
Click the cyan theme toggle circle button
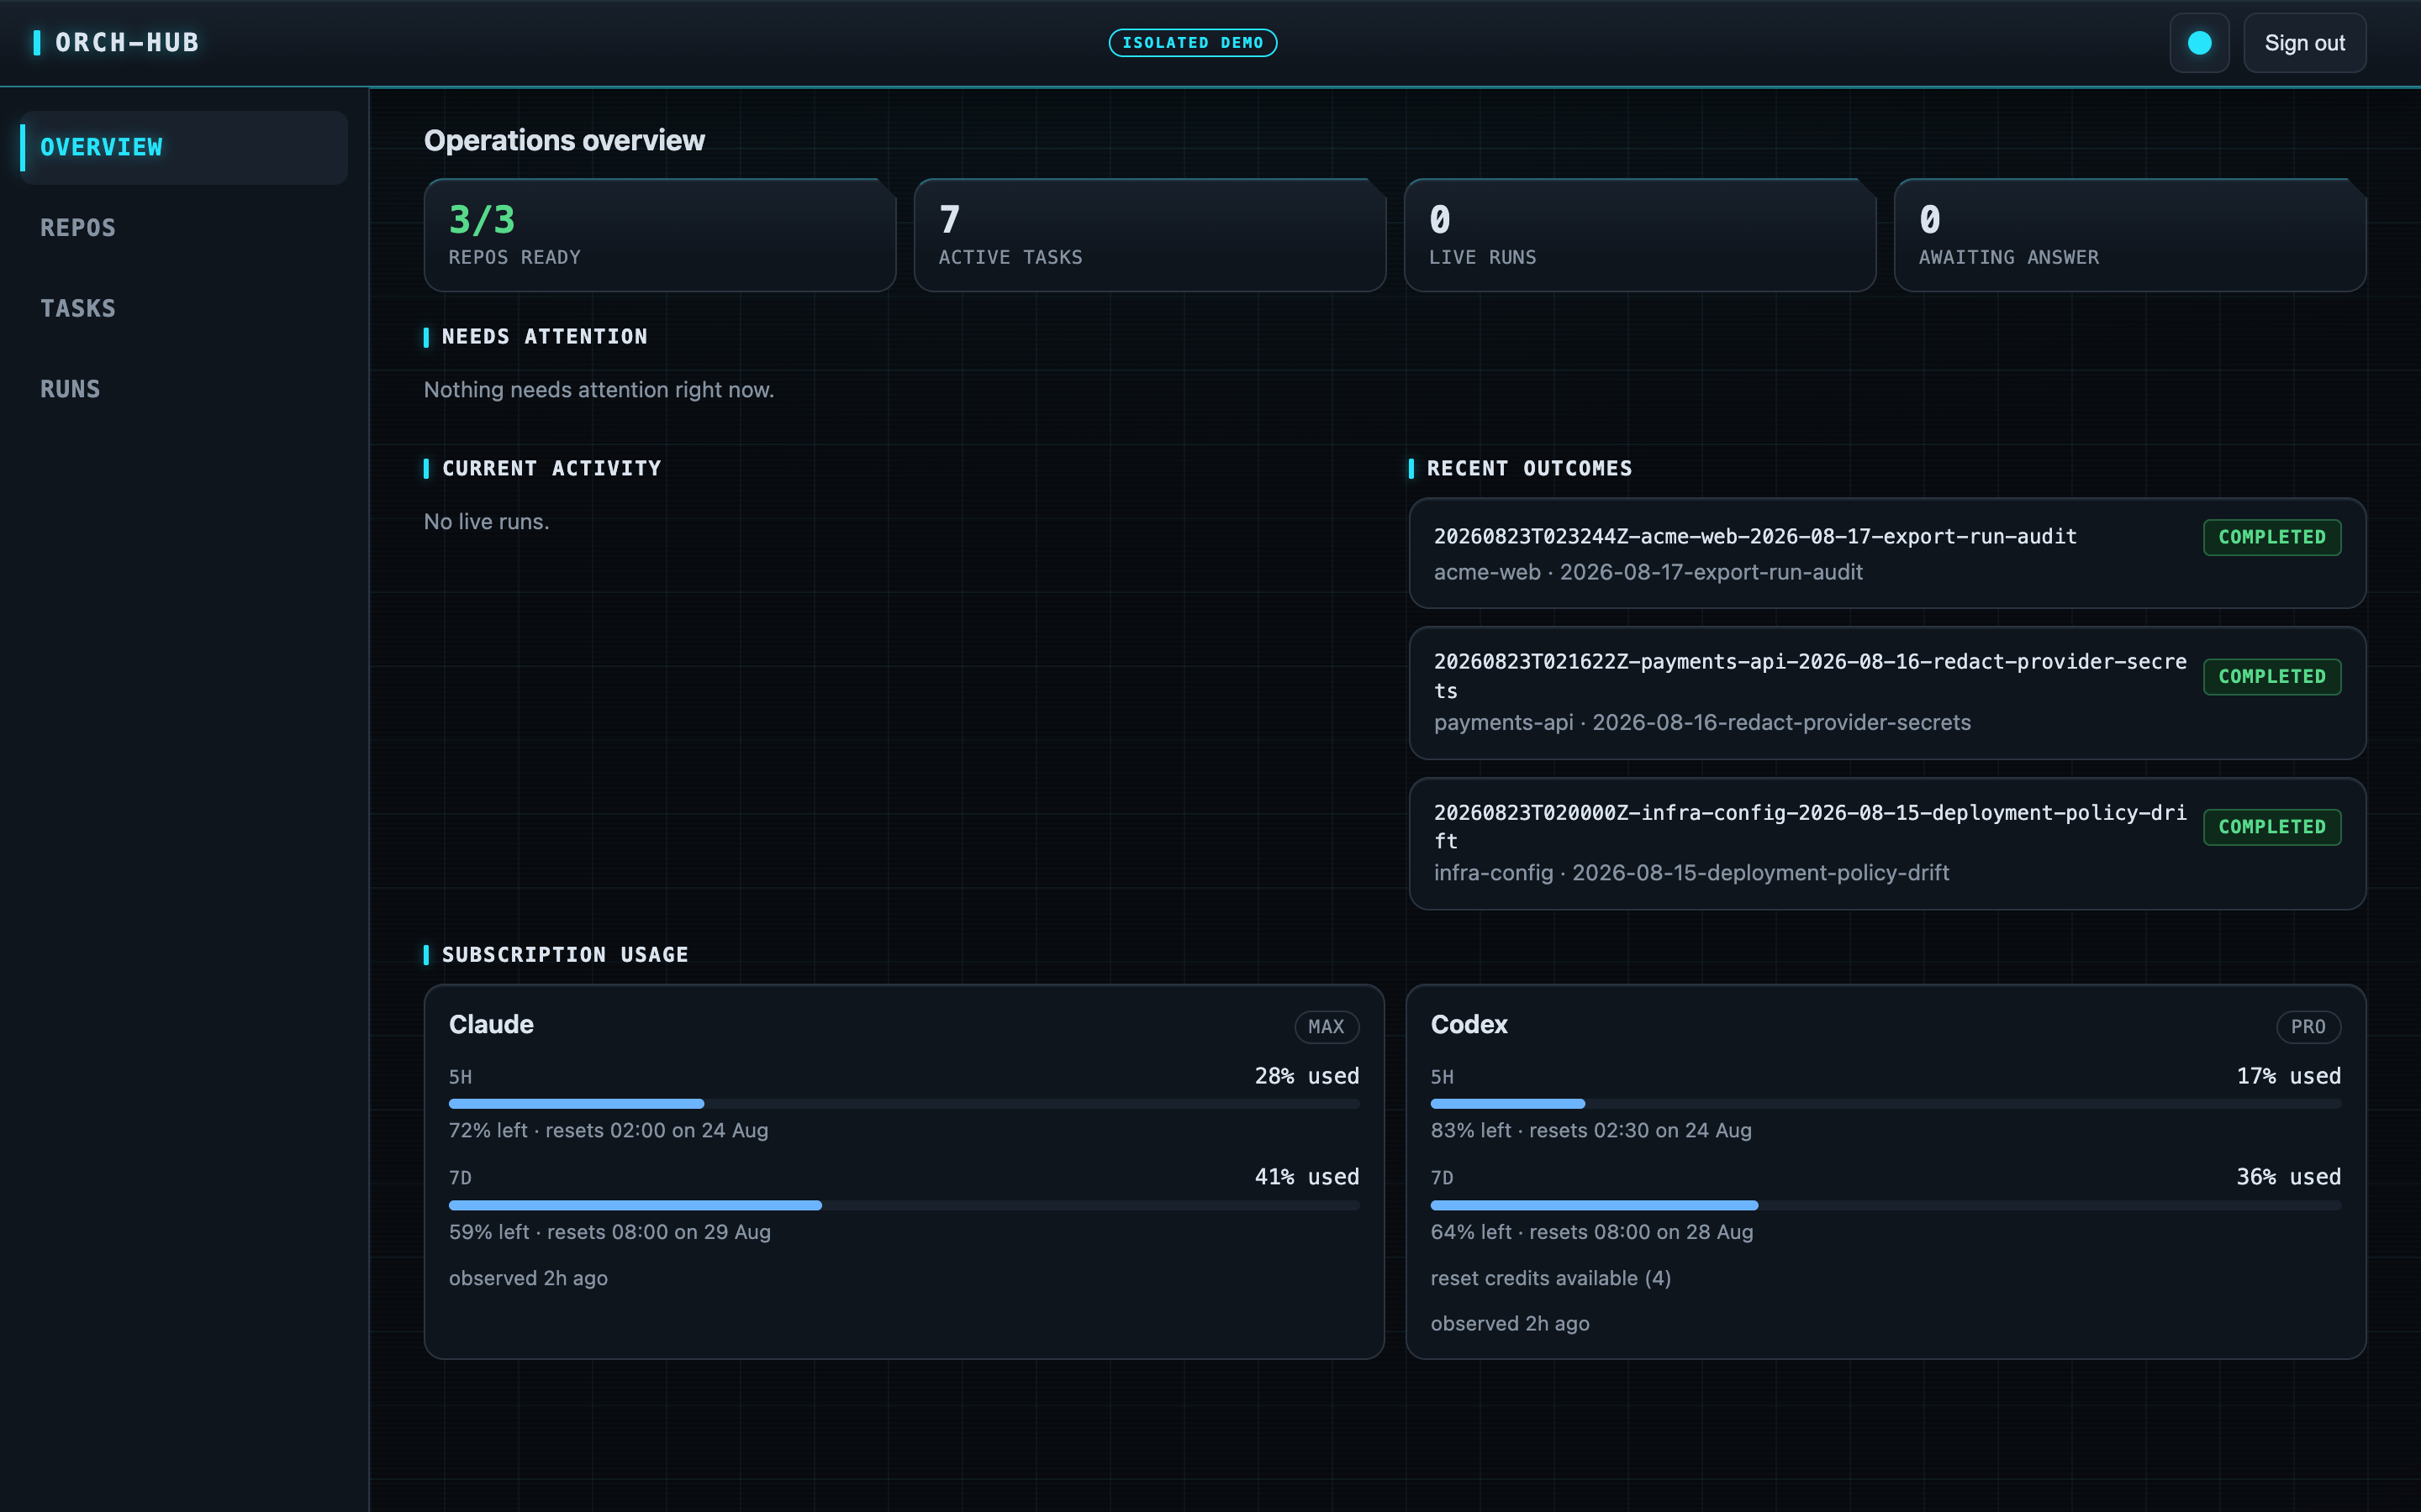coord(2199,43)
